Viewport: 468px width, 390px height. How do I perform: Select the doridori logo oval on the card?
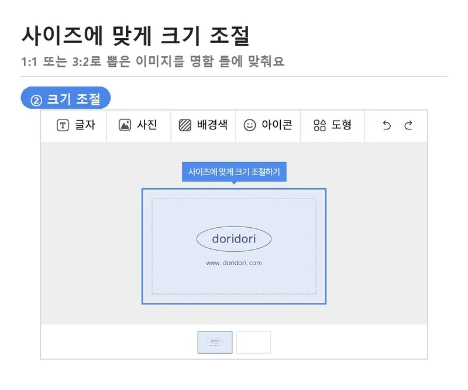pos(234,239)
